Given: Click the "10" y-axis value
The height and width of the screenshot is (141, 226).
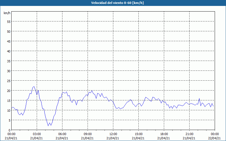Looking at the screenshot, I should 9,110.
